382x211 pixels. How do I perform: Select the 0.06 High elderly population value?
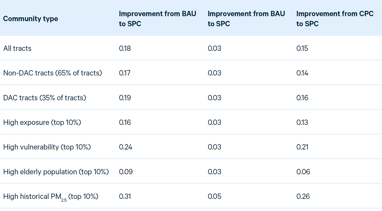(x=303, y=172)
